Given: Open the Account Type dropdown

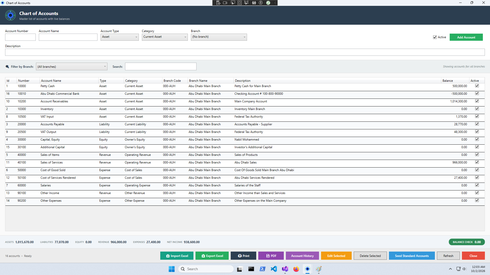Looking at the screenshot, I should [119, 37].
